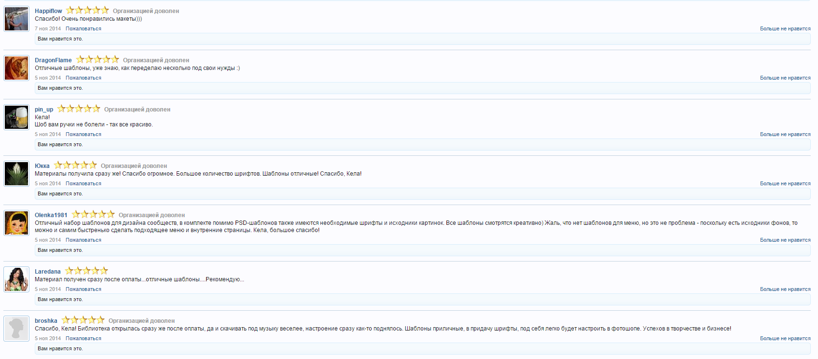Click 'Вам нравится это.' under Laredana's review
Viewport: 818px width, 359px height.
60,300
